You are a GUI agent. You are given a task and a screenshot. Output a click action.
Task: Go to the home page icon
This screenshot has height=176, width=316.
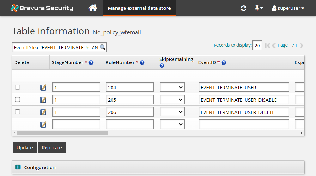(x=93, y=8)
